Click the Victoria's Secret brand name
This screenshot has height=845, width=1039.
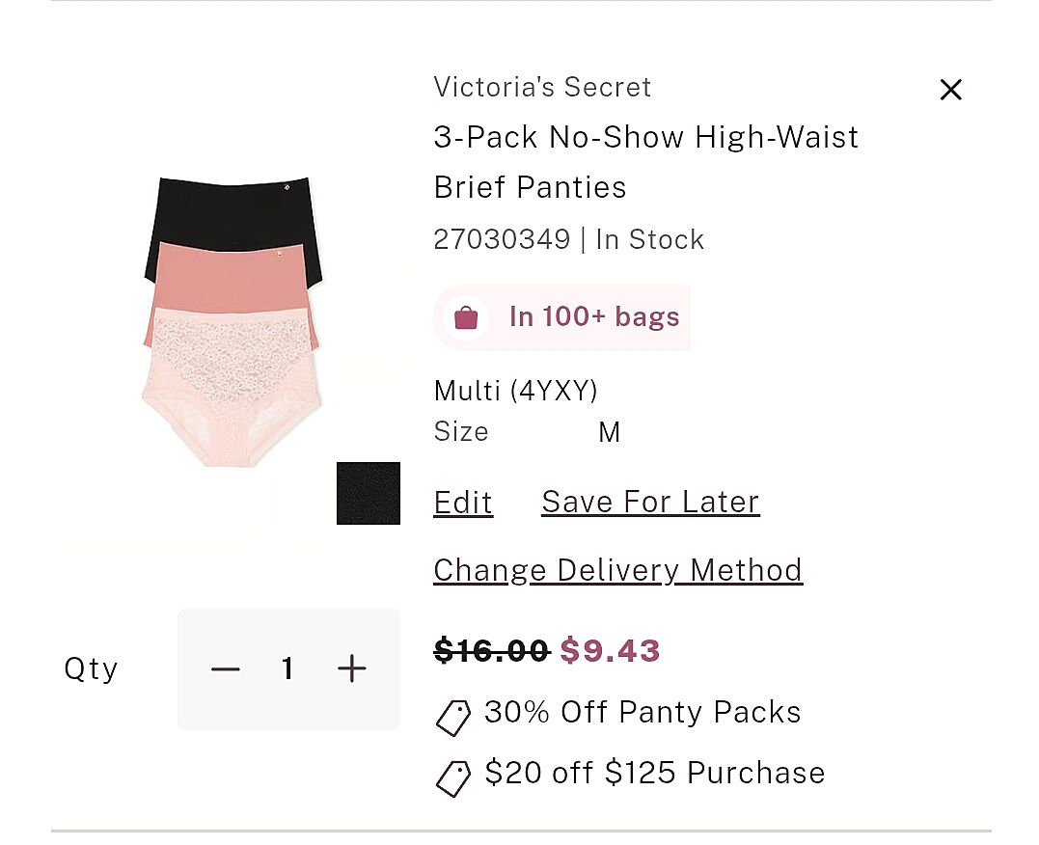pos(542,87)
